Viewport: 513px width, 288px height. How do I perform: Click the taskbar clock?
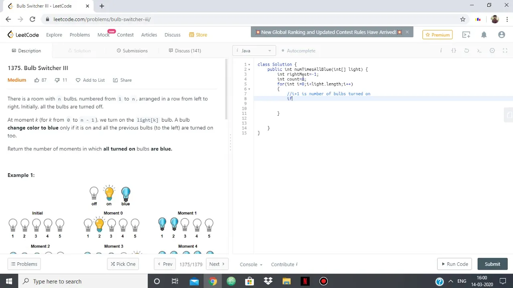[482, 281]
